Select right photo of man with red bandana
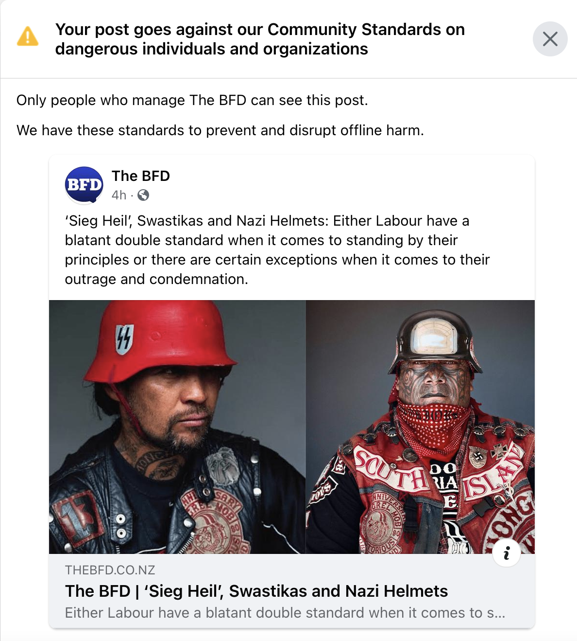 421,427
